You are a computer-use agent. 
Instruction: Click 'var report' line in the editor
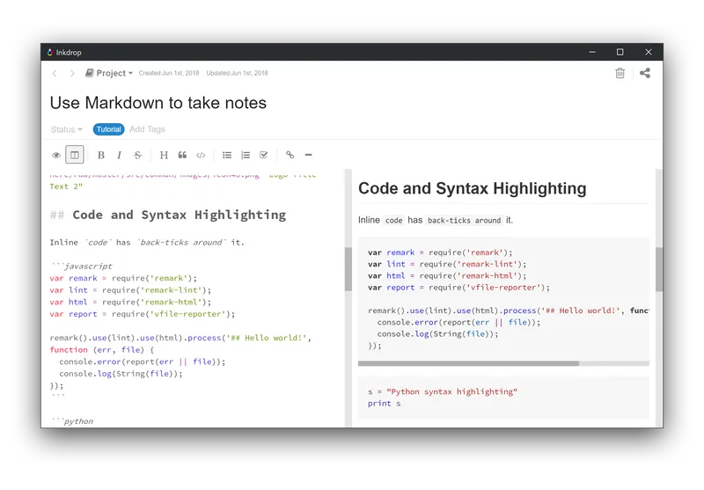[143, 314]
